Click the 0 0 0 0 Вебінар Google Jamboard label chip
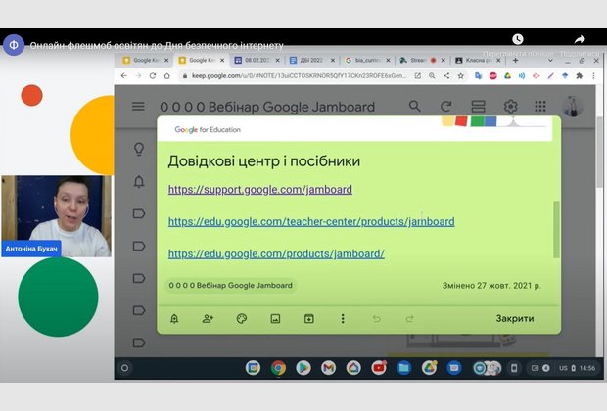Viewport: 607px width, 411px height. [x=230, y=286]
